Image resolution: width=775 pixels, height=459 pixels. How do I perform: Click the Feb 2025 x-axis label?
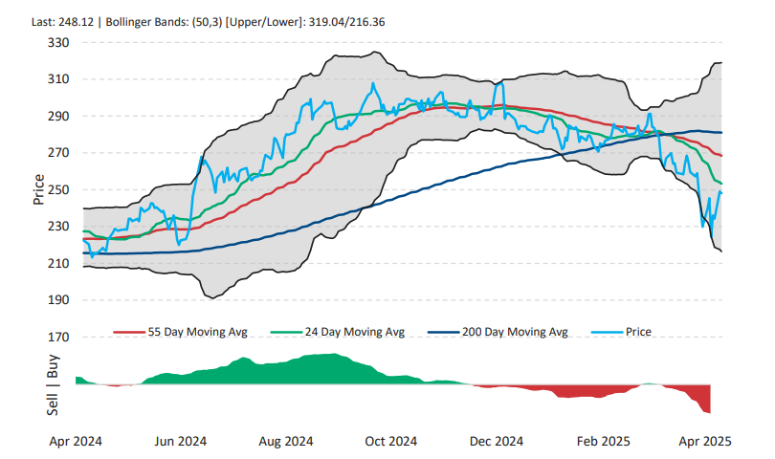click(603, 441)
